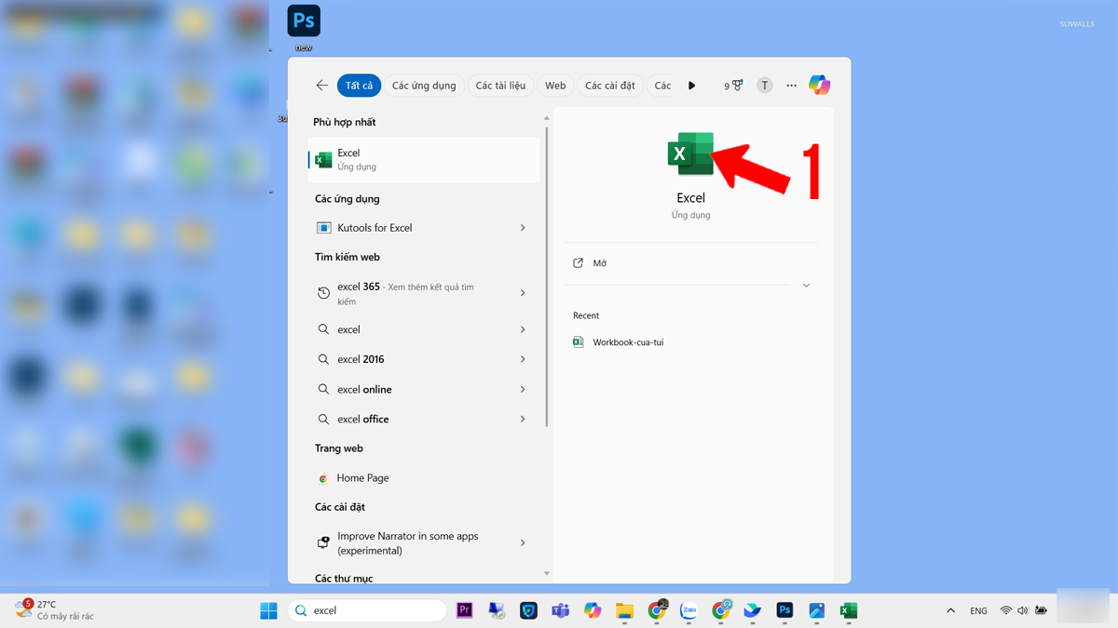Open Zalo from the taskbar
1118x628 pixels.
pos(689,610)
